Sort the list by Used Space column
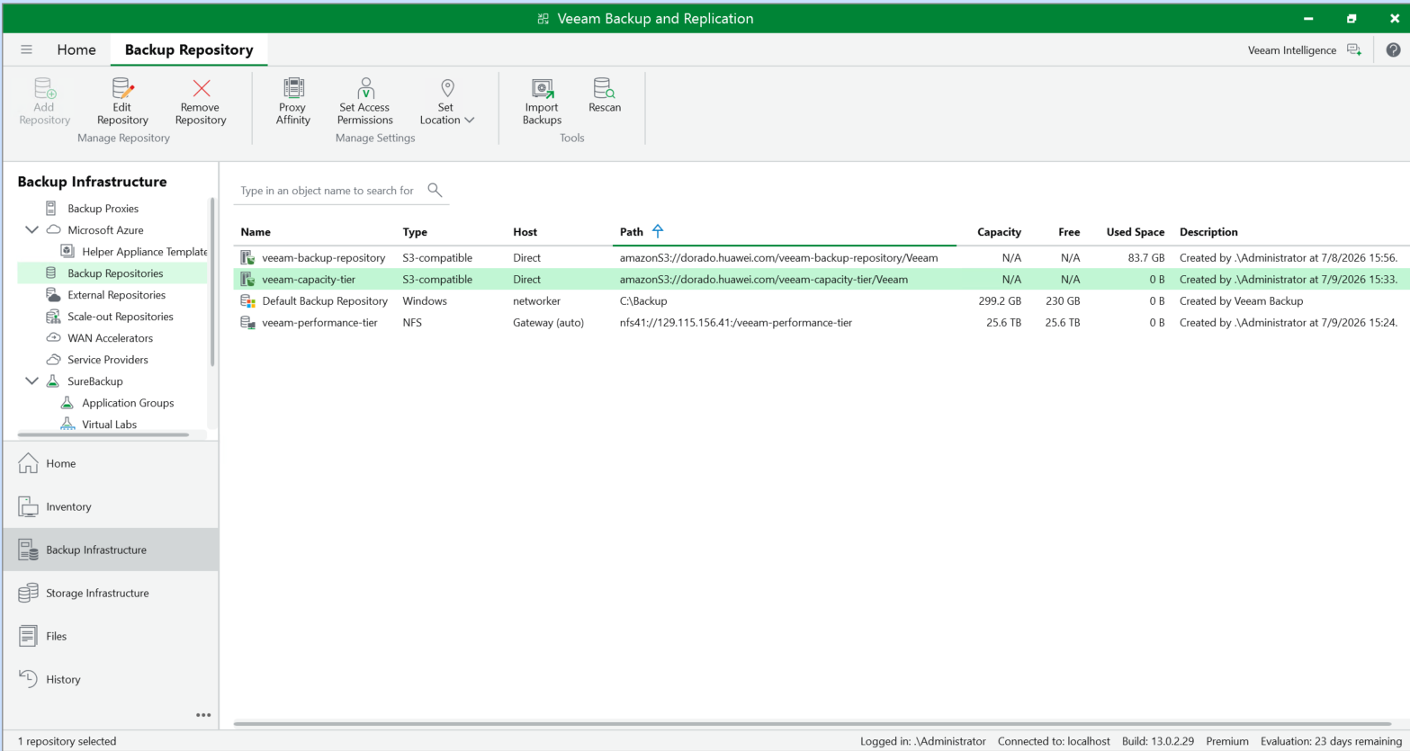Image resolution: width=1410 pixels, height=751 pixels. click(x=1136, y=232)
